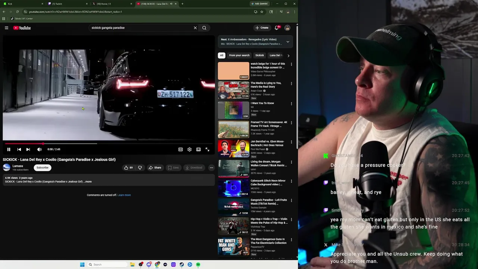The height and width of the screenshot is (269, 478).
Task: Click the taskbar Search box
Action: coord(107,265)
